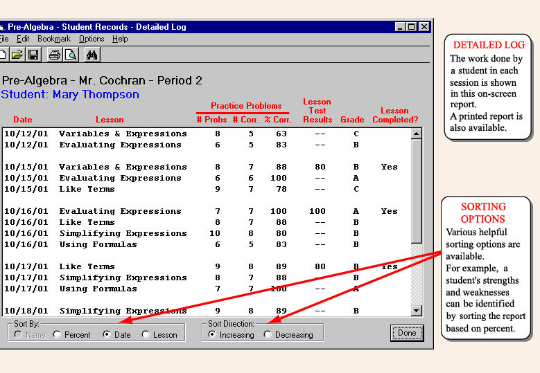Open the Help menu
This screenshot has height=373, width=540.
(120, 39)
